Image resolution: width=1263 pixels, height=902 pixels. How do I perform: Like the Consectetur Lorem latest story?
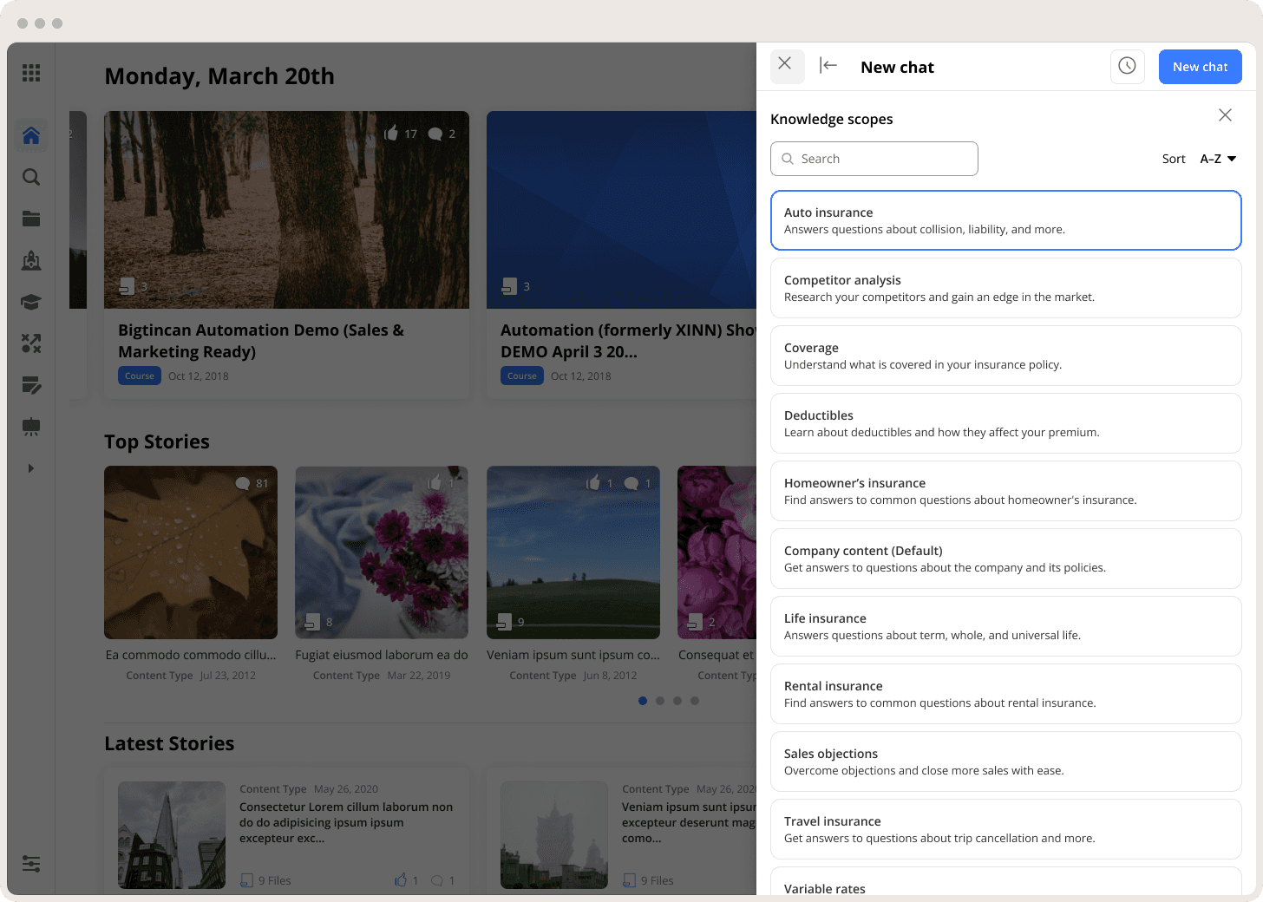point(401,880)
